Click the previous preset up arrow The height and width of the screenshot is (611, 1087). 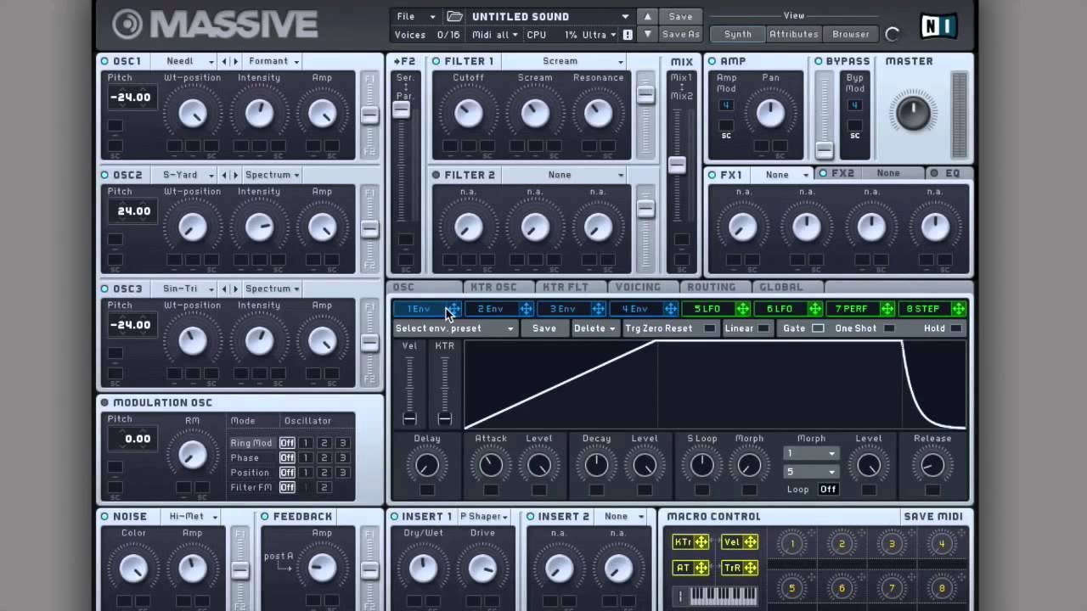click(x=647, y=16)
